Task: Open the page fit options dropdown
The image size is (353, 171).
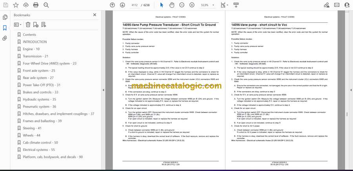Action: [224, 5]
